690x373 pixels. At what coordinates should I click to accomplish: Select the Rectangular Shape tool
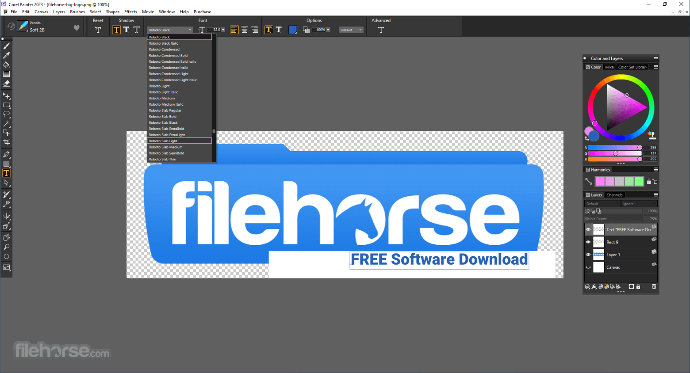click(x=7, y=164)
